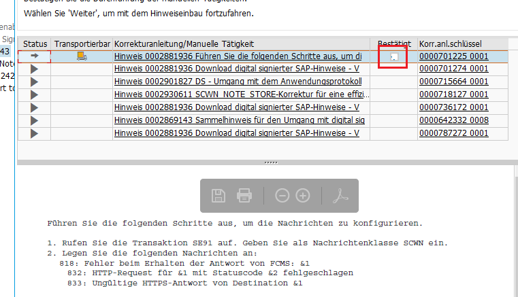Click the Transportierbar column header
The image size is (518, 297).
82,43
